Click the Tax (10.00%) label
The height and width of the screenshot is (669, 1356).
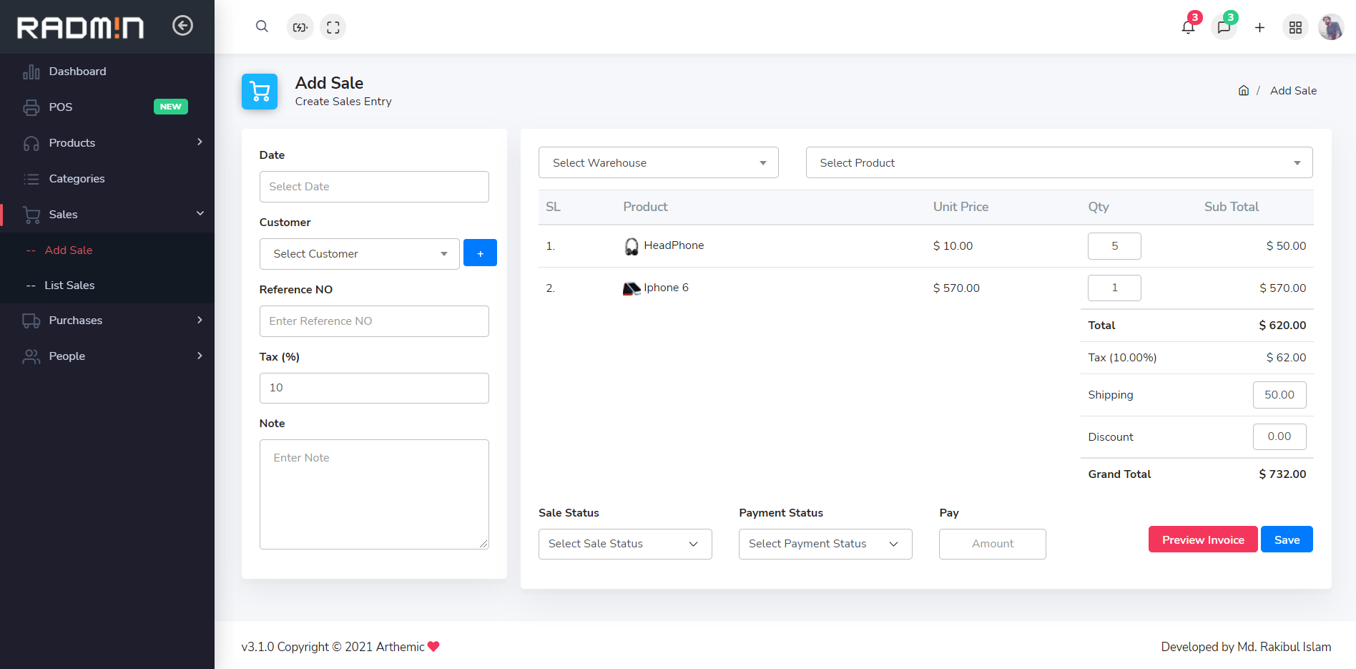(1122, 358)
